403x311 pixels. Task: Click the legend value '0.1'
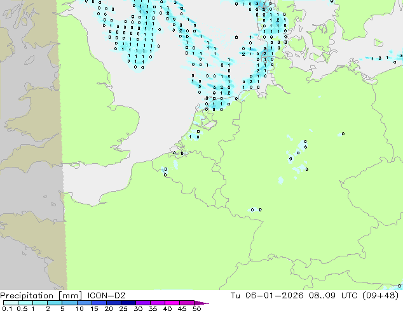7,308
